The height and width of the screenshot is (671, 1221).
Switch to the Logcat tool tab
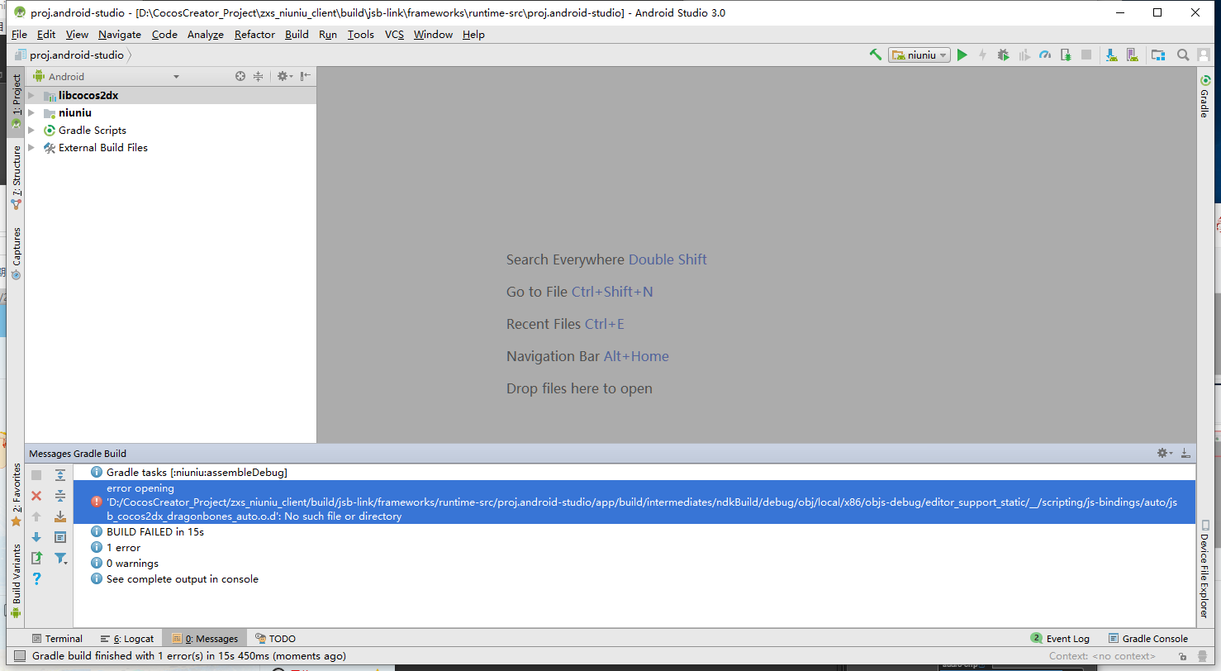127,639
